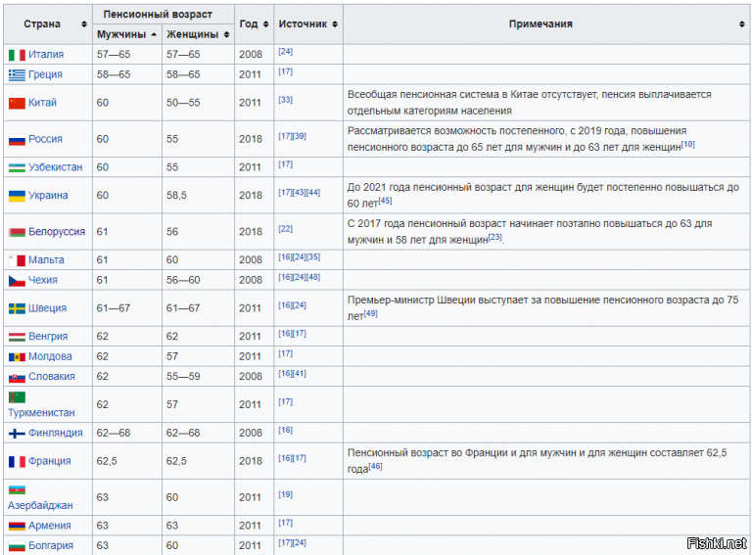
Task: Sort by Год column sort arrows
Action: click(265, 23)
